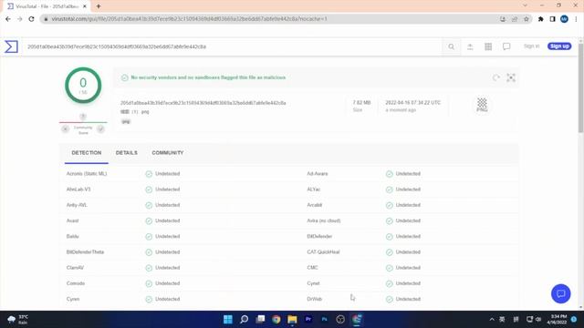Show hidden system tray icons chevron
Screen dimensions: 584x328
tap(492, 320)
